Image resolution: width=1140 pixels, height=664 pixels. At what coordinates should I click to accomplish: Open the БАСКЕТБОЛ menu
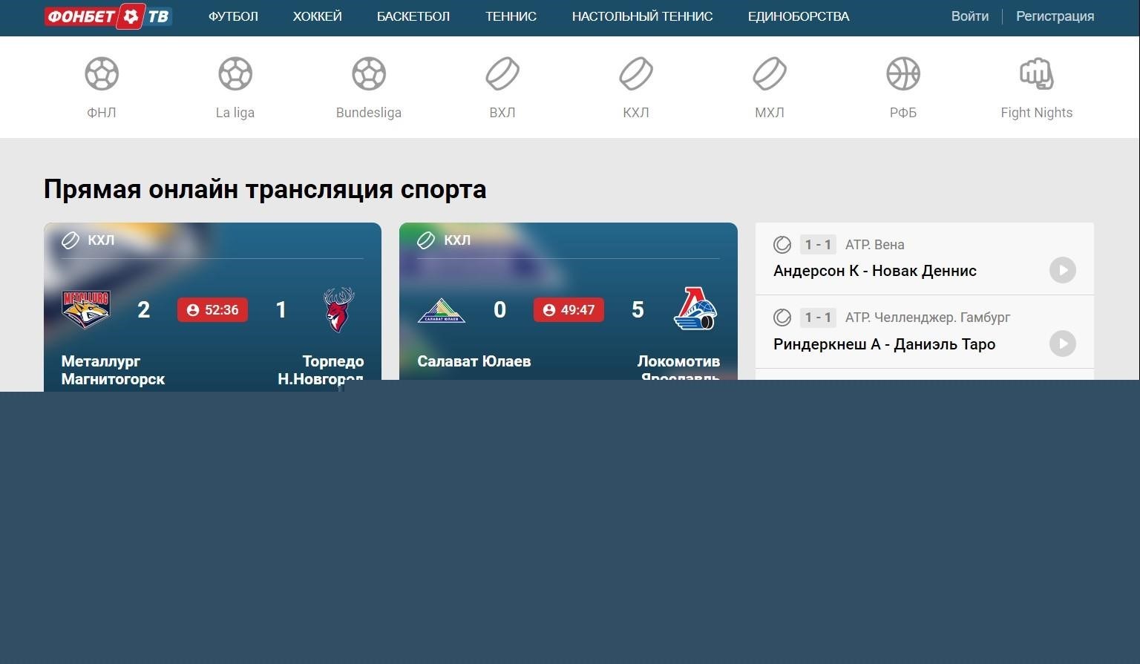coord(413,16)
